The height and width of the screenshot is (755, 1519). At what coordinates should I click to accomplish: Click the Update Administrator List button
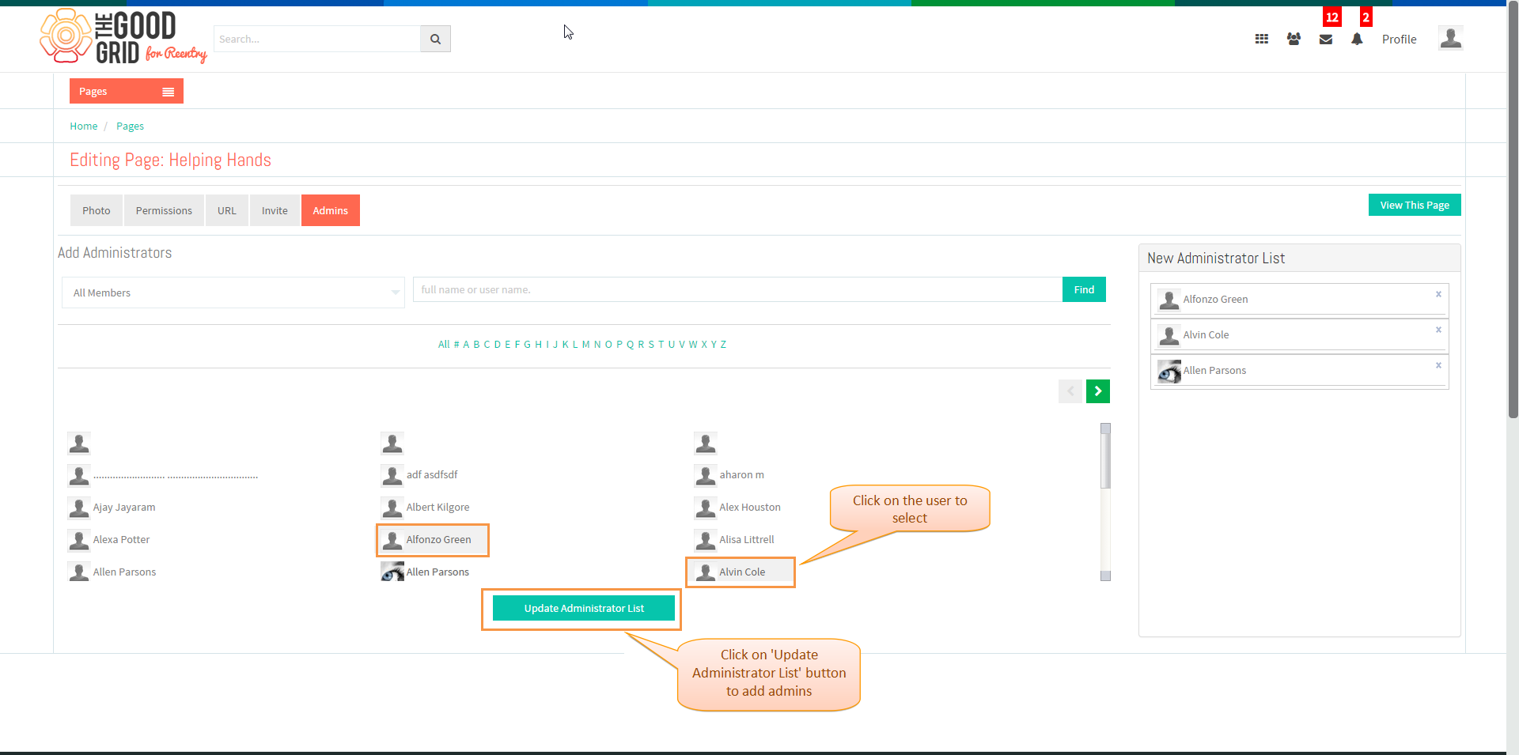(x=584, y=608)
